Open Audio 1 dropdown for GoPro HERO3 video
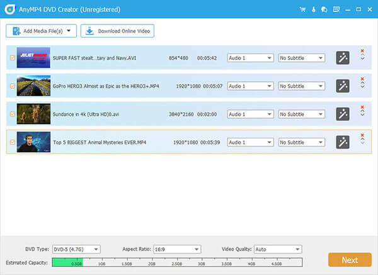 pyautogui.click(x=250, y=86)
